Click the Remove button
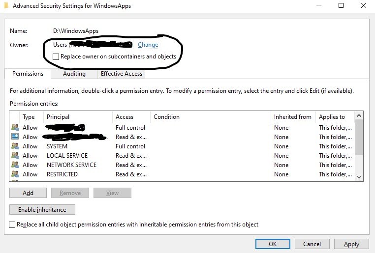The height and width of the screenshot is (253, 375). (x=70, y=193)
